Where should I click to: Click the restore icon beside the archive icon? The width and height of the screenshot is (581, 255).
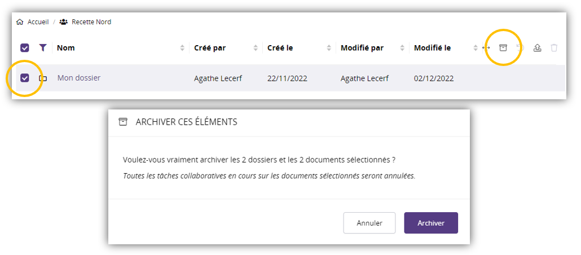(x=520, y=48)
